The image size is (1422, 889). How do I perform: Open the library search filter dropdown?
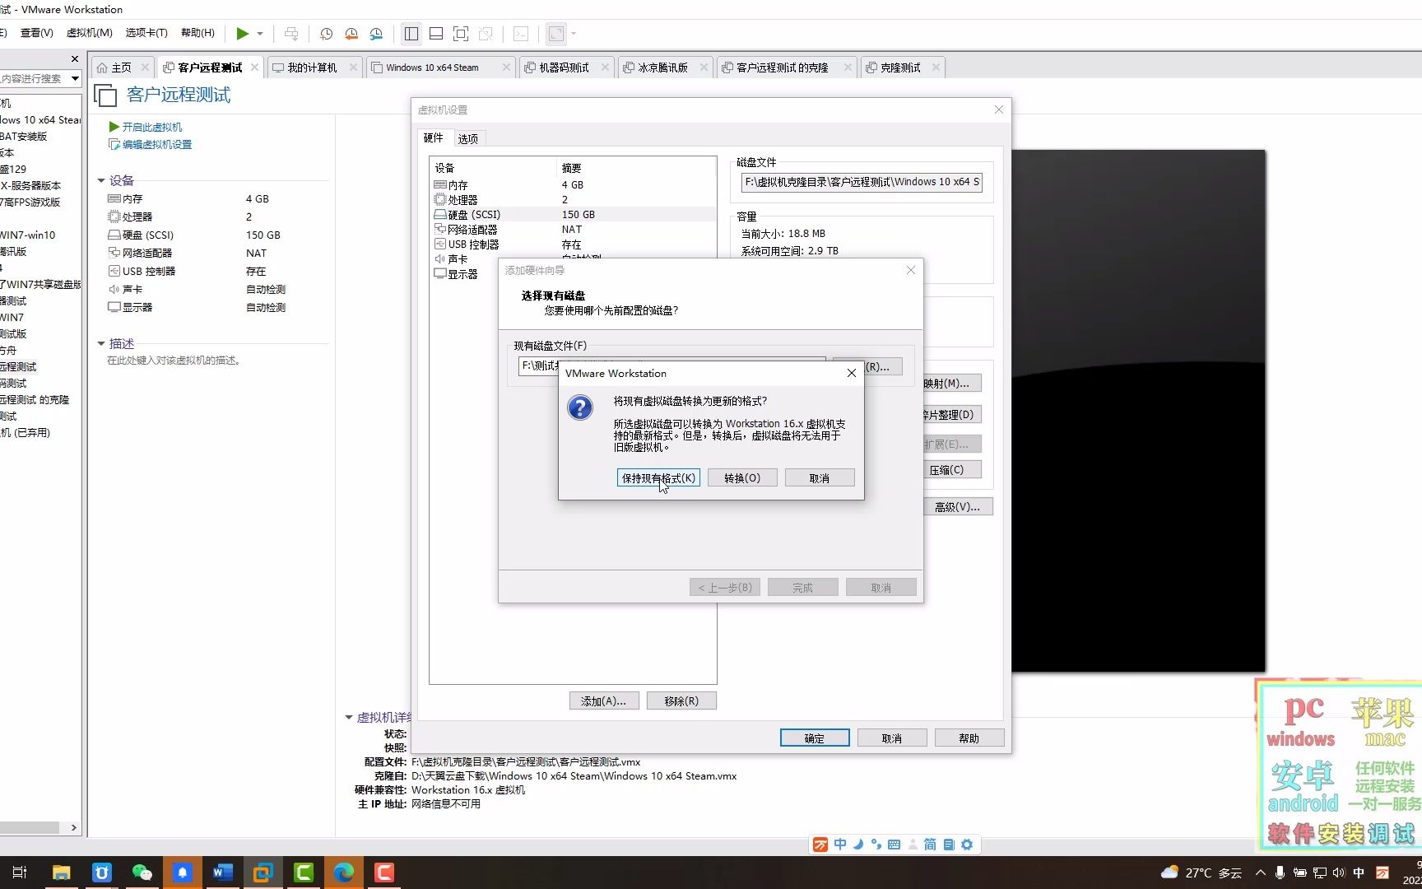tap(75, 79)
